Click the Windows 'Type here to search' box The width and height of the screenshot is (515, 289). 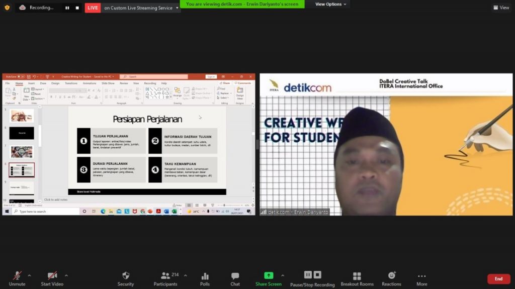pos(46,212)
